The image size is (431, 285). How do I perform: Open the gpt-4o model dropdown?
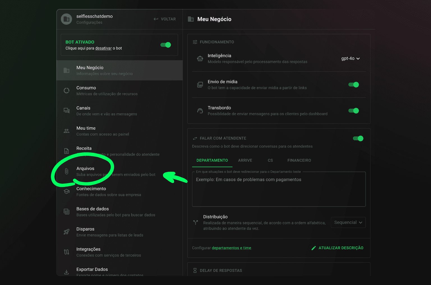click(351, 59)
